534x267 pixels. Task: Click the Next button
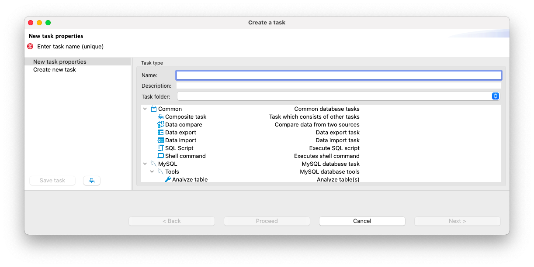457,221
